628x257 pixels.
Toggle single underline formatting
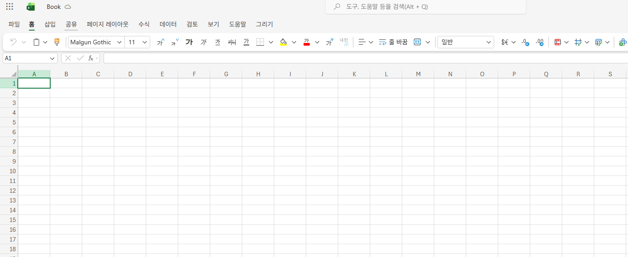(217, 42)
